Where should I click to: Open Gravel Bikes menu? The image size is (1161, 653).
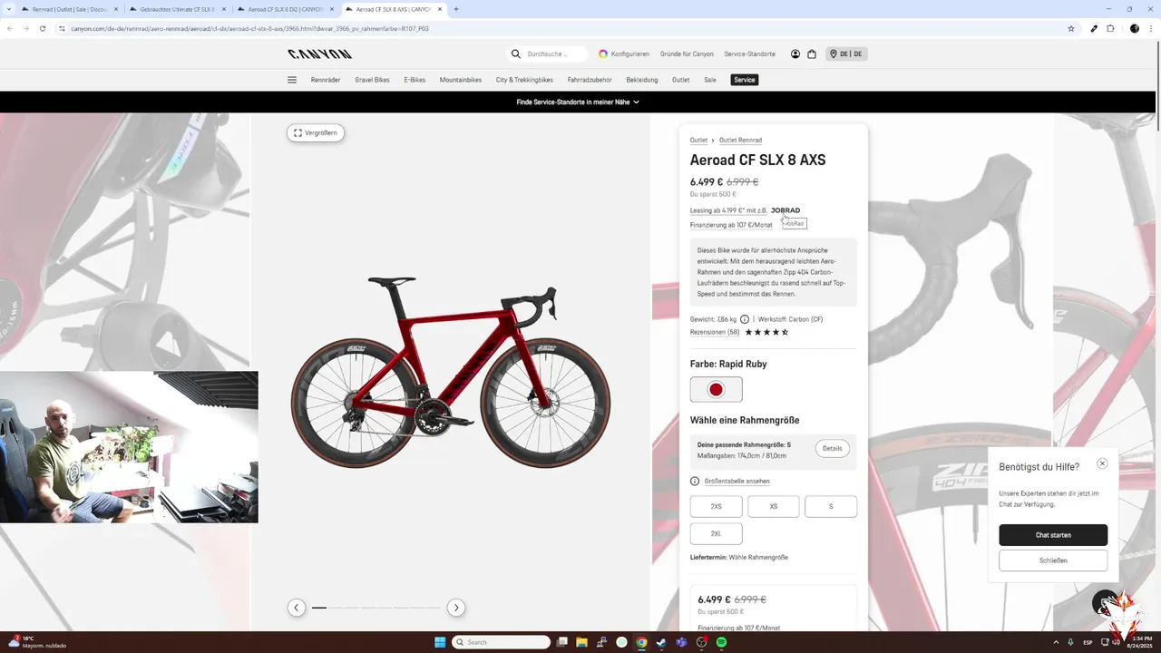coord(372,80)
